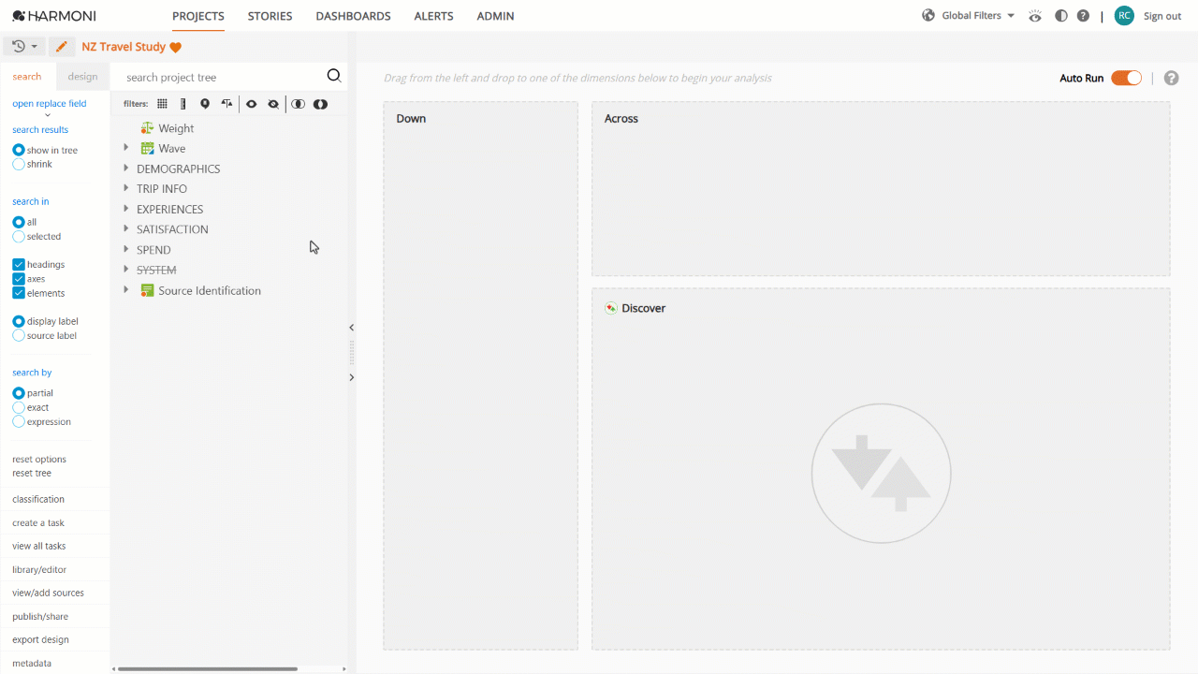Select the 'display label' radio

tap(19, 321)
